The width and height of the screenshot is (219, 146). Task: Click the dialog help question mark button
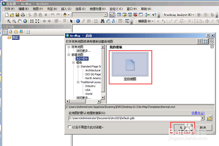tap(208, 36)
